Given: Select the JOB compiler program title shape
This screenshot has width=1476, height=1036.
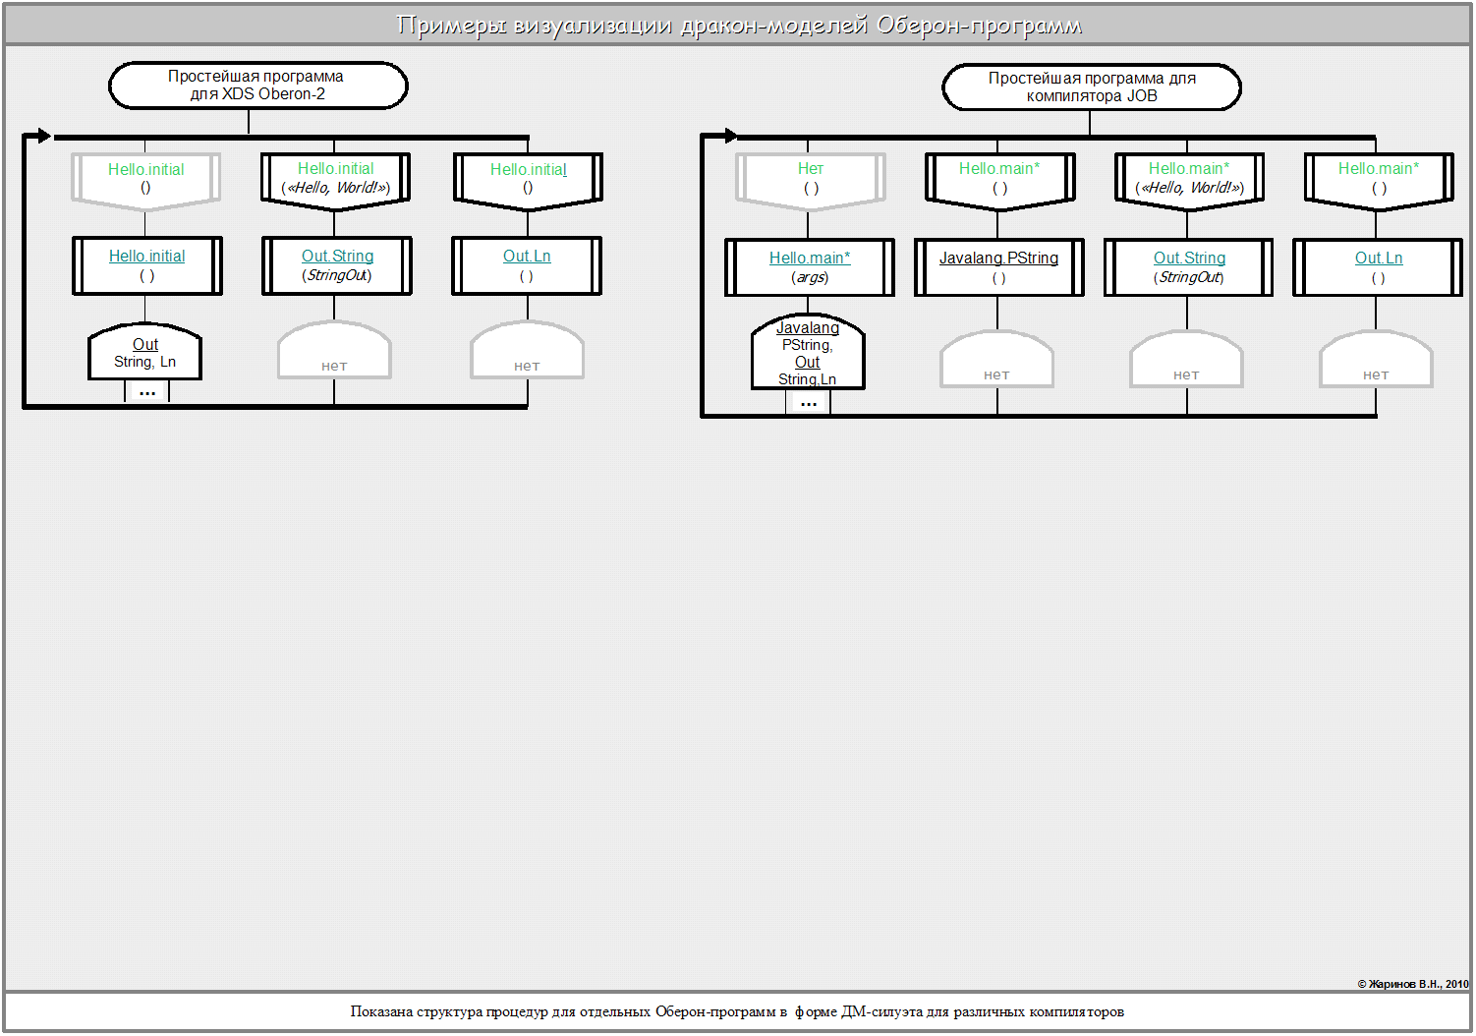Looking at the screenshot, I should coord(1091,87).
